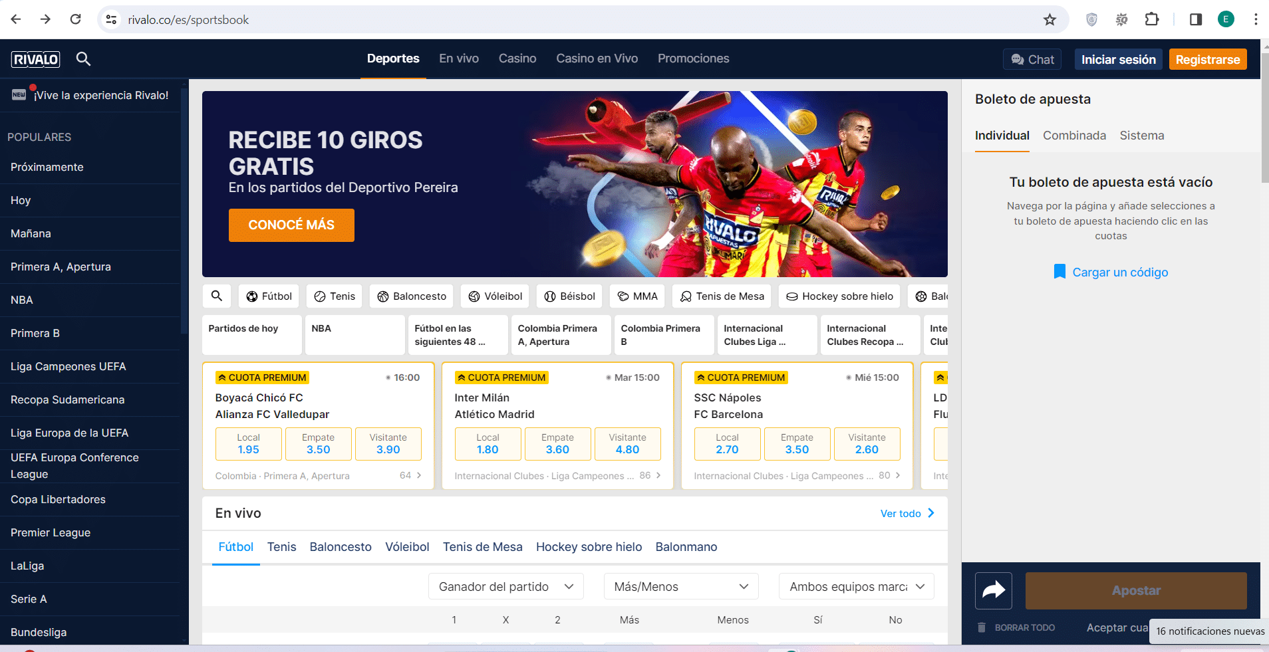
Task: Open Colombia Primera A, Apertura card
Action: [x=561, y=335]
